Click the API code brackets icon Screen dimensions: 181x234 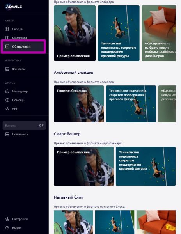coord(7,109)
